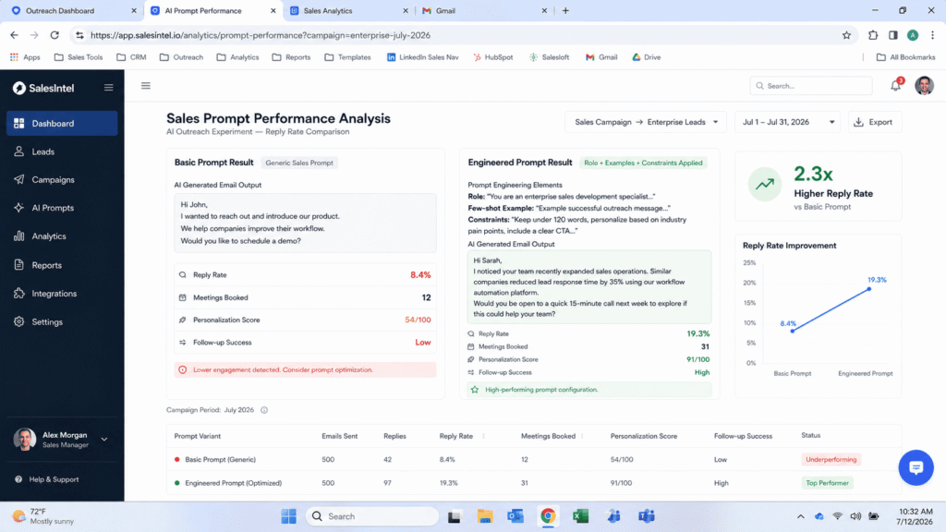This screenshot has height=532, width=946.
Task: Open the All Bookmarks folder
Action: pyautogui.click(x=905, y=57)
